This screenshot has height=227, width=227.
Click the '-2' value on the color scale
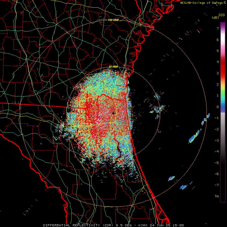click(x=217, y=129)
